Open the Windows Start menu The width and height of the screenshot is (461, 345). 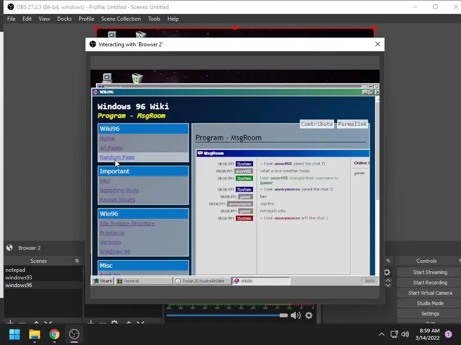[14, 334]
